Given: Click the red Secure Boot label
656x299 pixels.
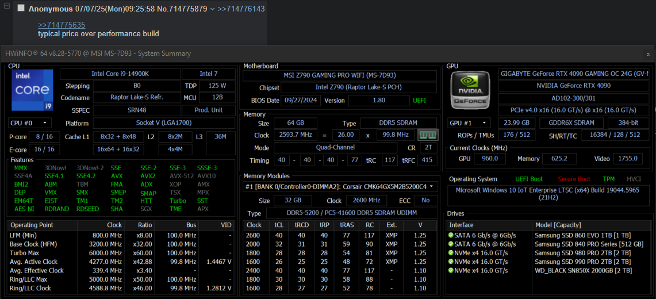Looking at the screenshot, I should point(574,179).
